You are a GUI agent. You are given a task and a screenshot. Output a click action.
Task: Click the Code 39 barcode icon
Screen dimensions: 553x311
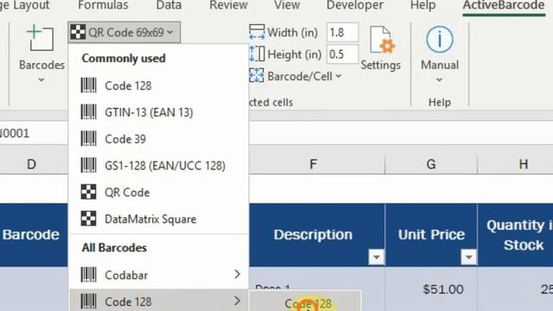(x=88, y=138)
